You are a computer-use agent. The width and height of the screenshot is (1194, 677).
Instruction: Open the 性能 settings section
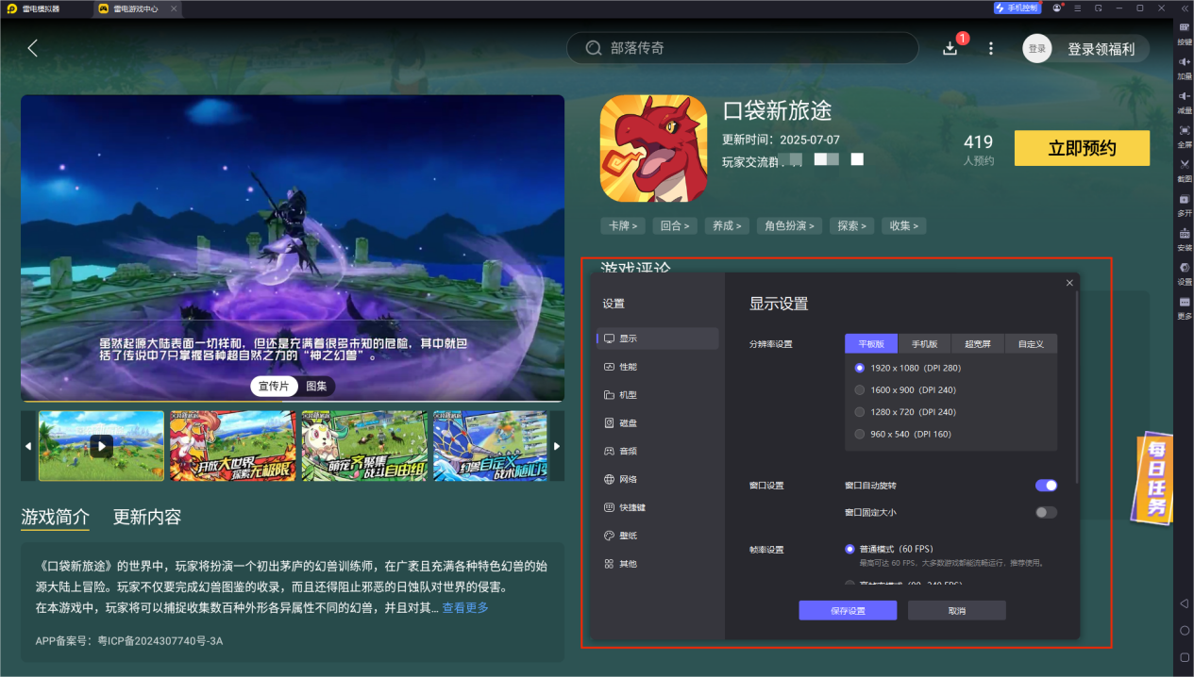658,367
